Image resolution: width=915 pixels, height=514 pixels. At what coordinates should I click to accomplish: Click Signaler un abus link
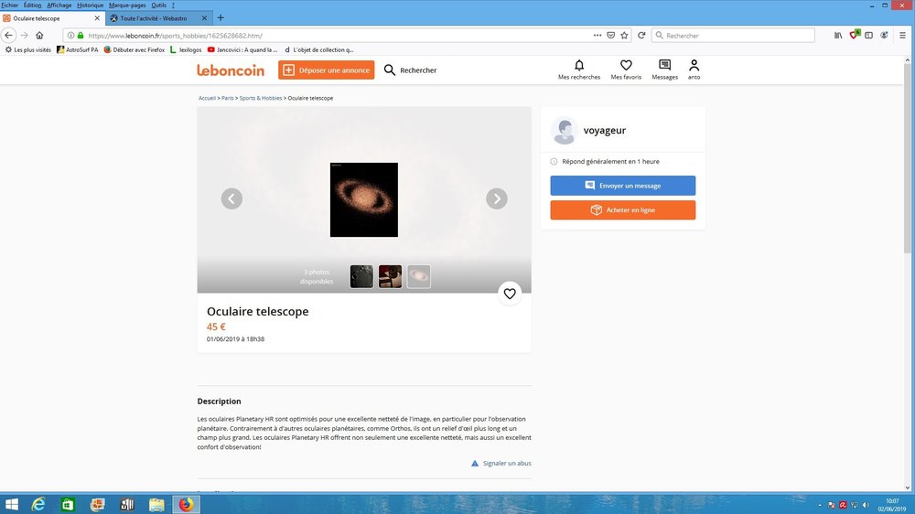point(501,464)
